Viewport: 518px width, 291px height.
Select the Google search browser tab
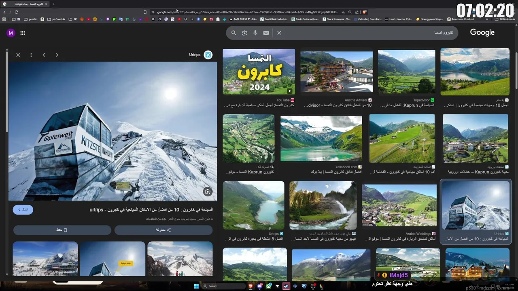pyautogui.click(x=25, y=4)
